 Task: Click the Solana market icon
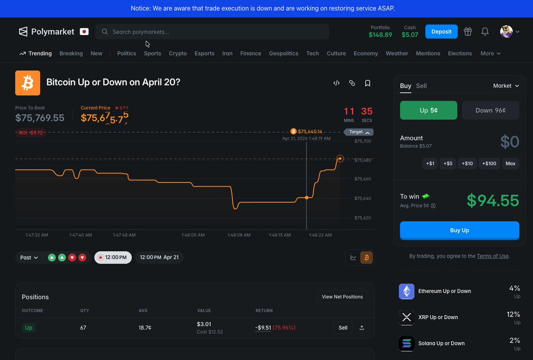pyautogui.click(x=406, y=344)
